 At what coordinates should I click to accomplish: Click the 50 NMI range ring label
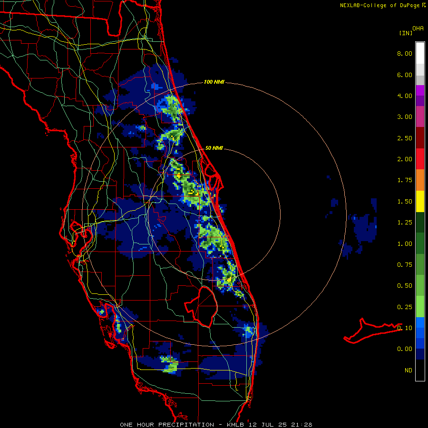(x=214, y=148)
